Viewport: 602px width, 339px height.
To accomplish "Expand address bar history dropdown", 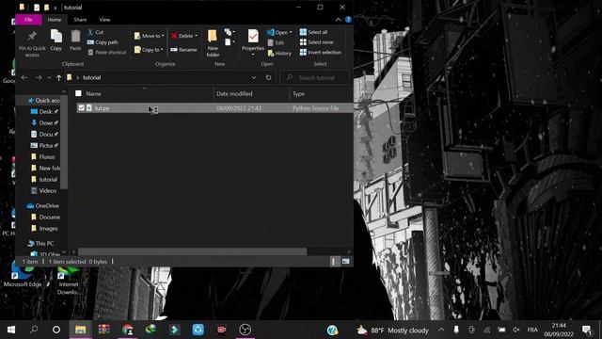I will 254,77.
